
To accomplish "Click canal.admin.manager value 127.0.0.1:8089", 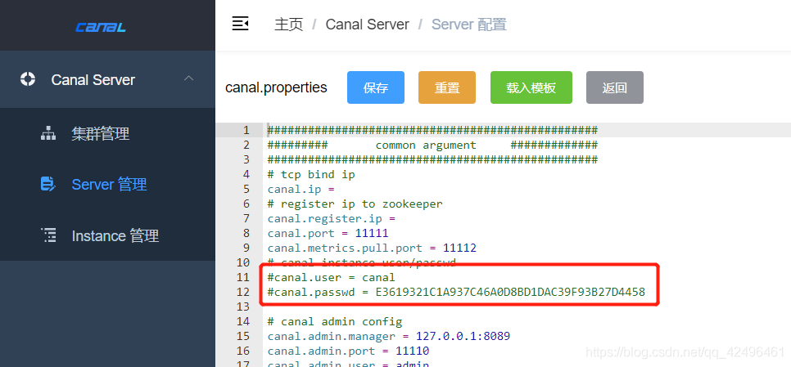I will click(463, 336).
